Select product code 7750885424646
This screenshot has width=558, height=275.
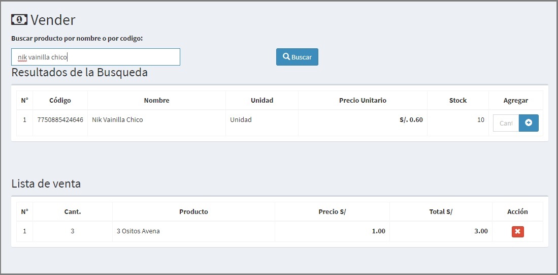point(60,119)
